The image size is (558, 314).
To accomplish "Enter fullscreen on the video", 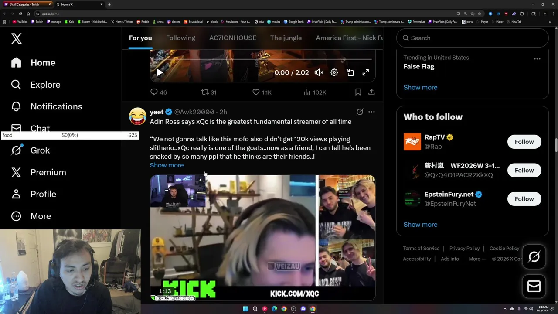I will (366, 73).
